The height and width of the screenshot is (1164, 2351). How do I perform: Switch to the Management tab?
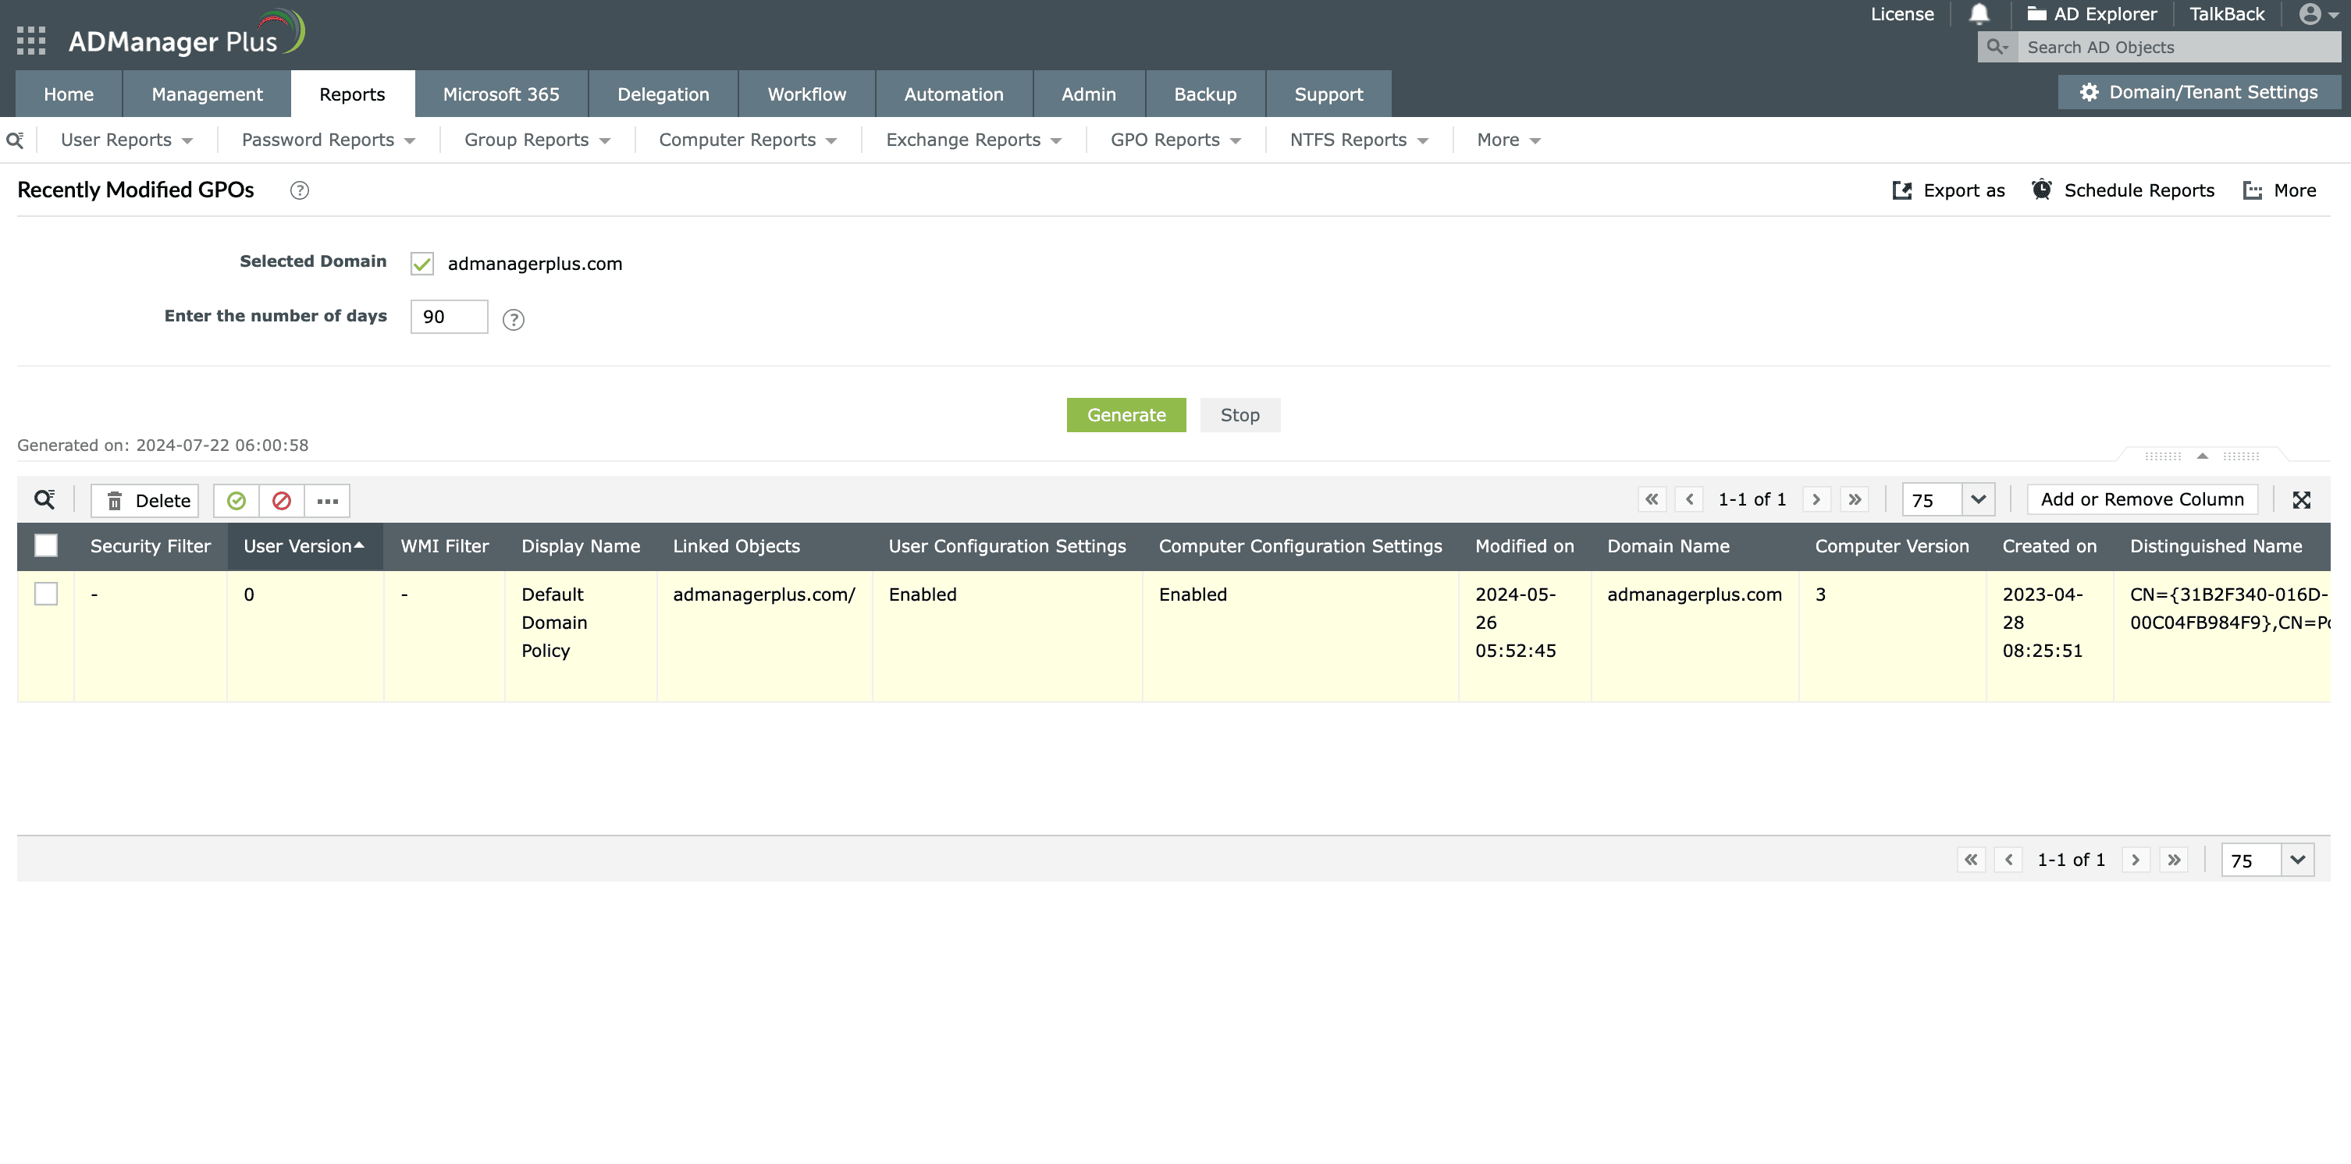206,94
